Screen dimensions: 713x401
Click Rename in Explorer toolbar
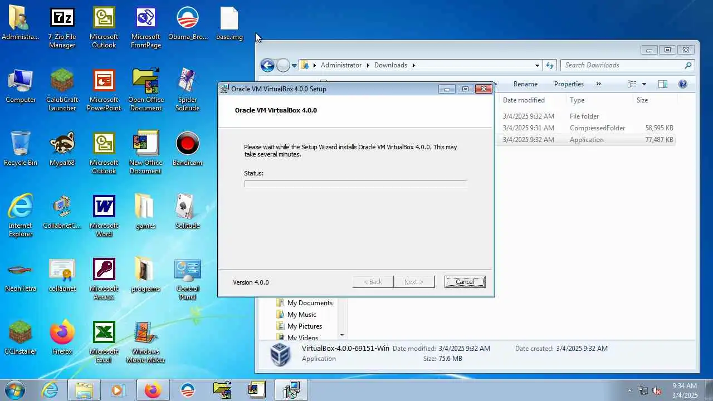(525, 84)
